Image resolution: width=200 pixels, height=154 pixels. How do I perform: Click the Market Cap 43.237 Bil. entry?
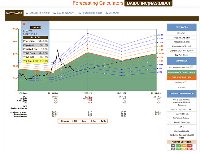pyautogui.click(x=181, y=110)
